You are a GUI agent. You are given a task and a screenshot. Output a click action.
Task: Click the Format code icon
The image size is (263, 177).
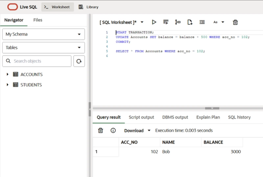[x=202, y=22]
